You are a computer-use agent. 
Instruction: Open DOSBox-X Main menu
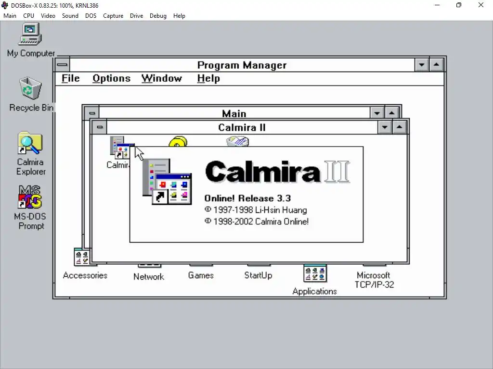point(10,16)
